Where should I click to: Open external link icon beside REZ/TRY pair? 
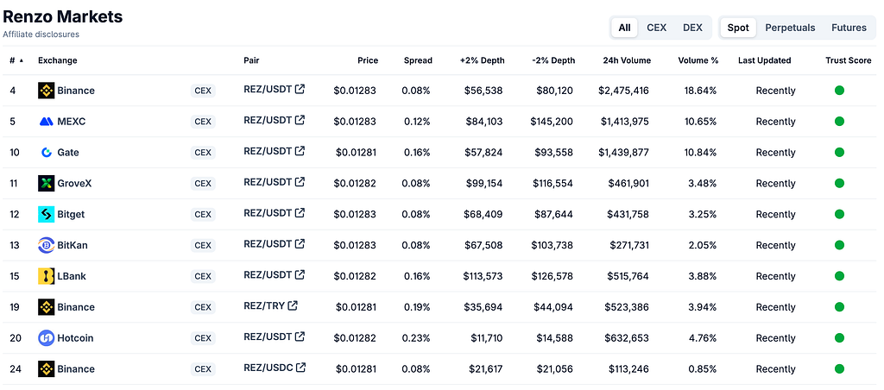(x=292, y=305)
